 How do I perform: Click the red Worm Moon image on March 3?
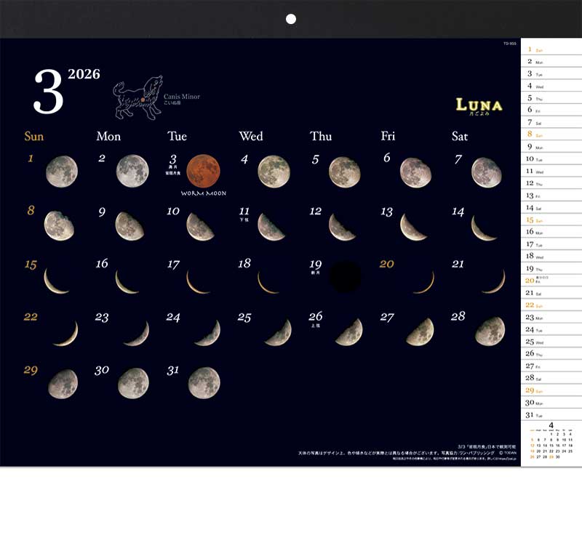(203, 171)
